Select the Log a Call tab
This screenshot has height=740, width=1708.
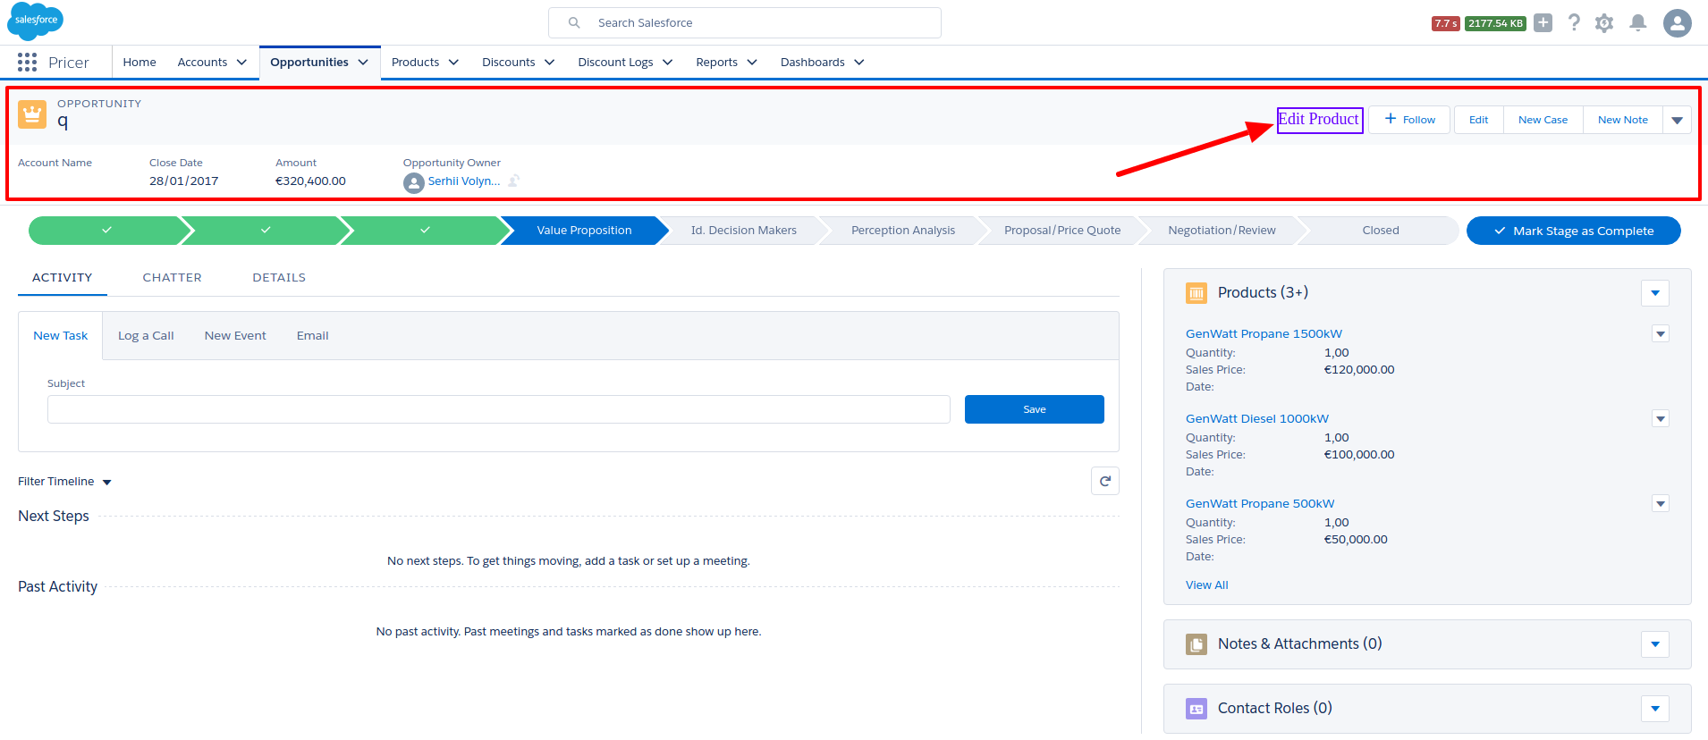point(146,336)
